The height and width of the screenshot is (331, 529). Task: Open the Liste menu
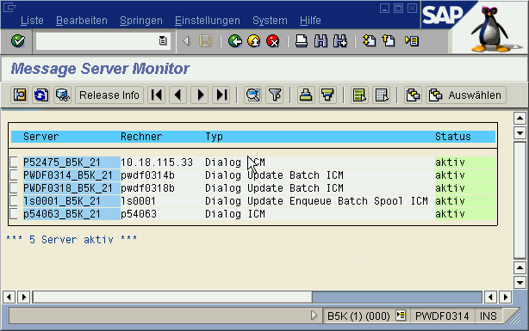point(32,21)
